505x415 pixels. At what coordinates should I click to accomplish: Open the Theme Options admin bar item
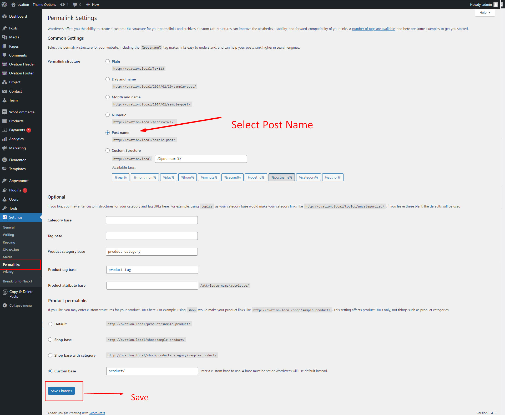coord(44,4)
